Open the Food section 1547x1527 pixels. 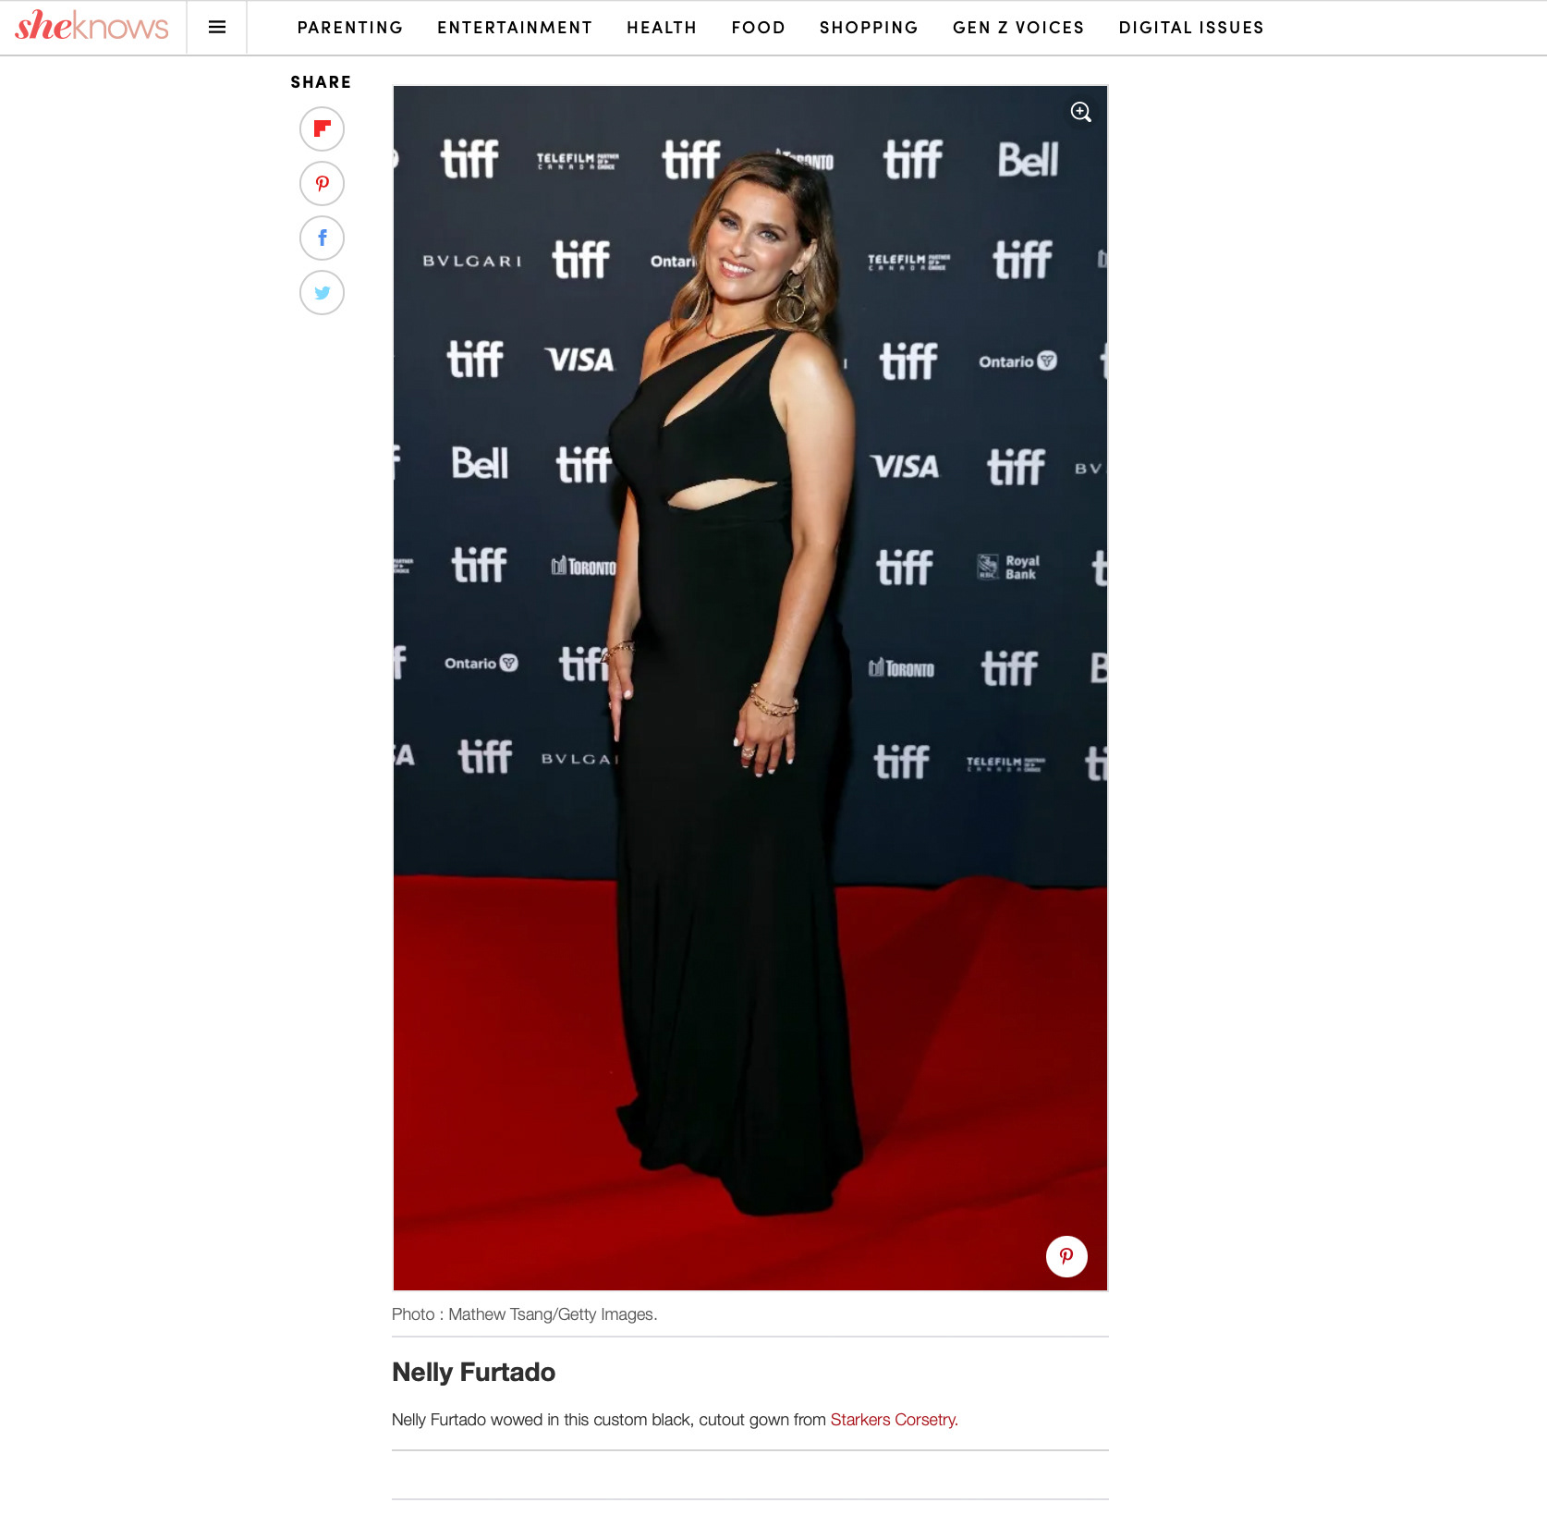coord(758,28)
